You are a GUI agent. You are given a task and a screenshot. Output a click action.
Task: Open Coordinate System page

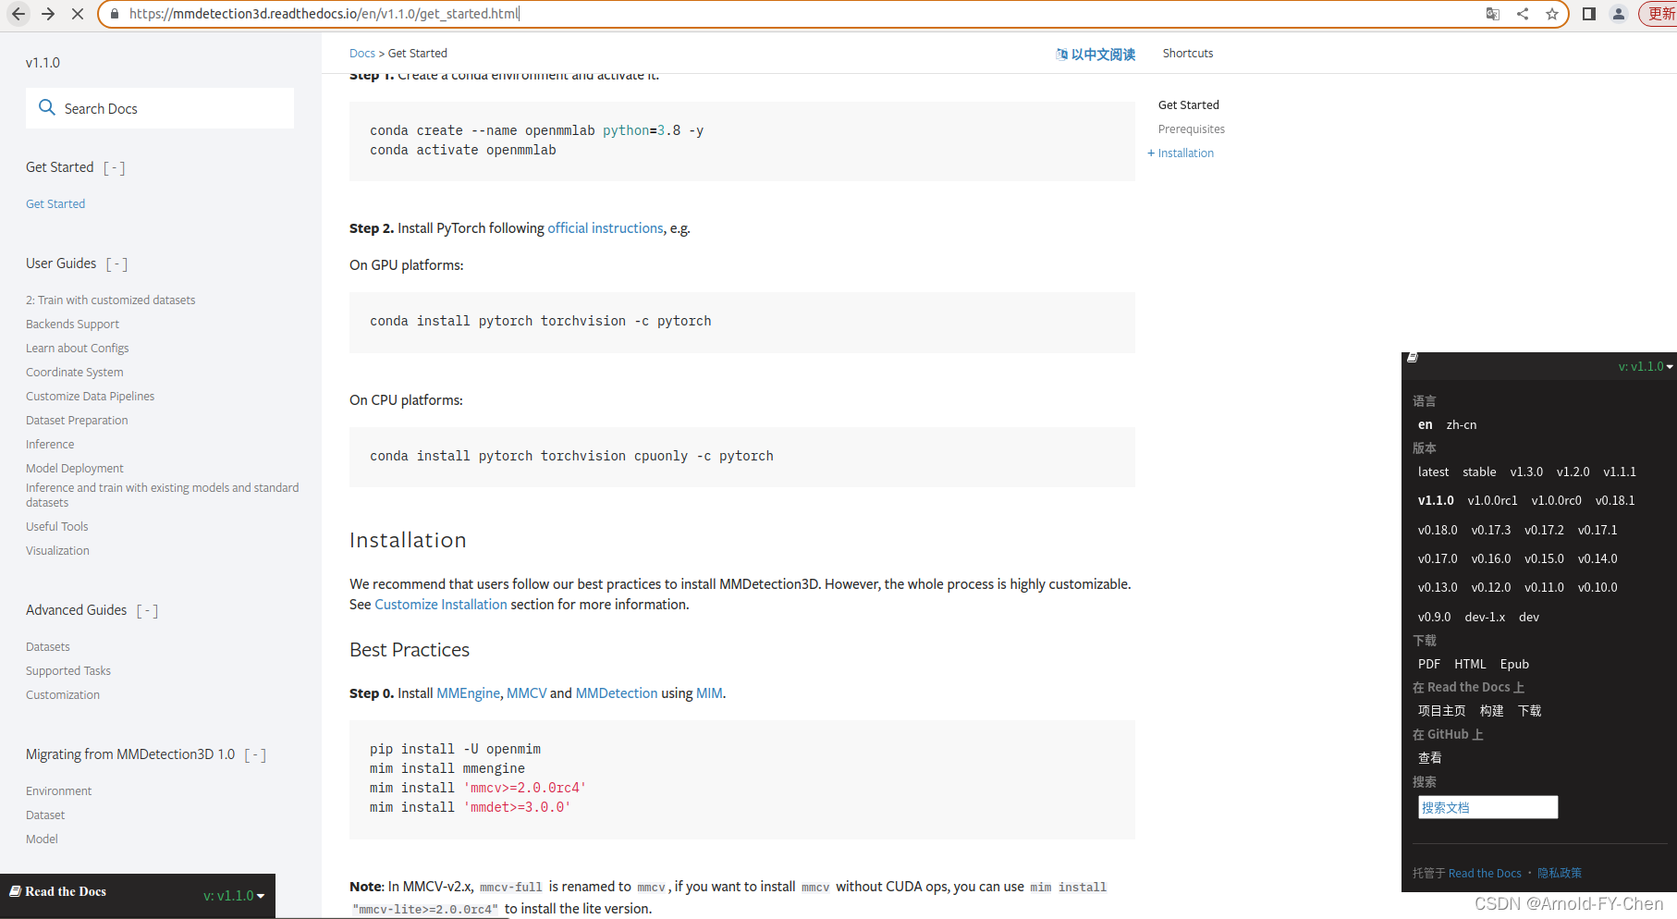click(x=74, y=372)
